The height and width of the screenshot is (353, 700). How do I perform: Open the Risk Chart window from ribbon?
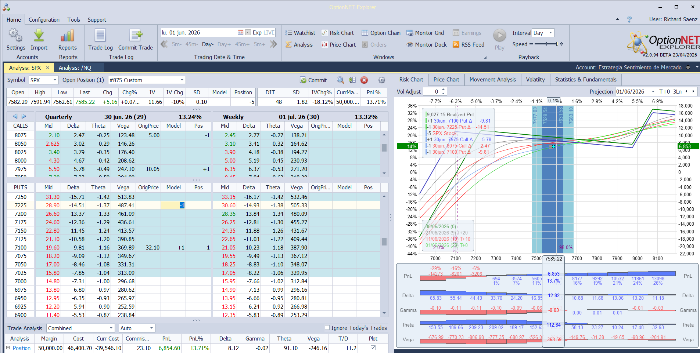click(338, 33)
